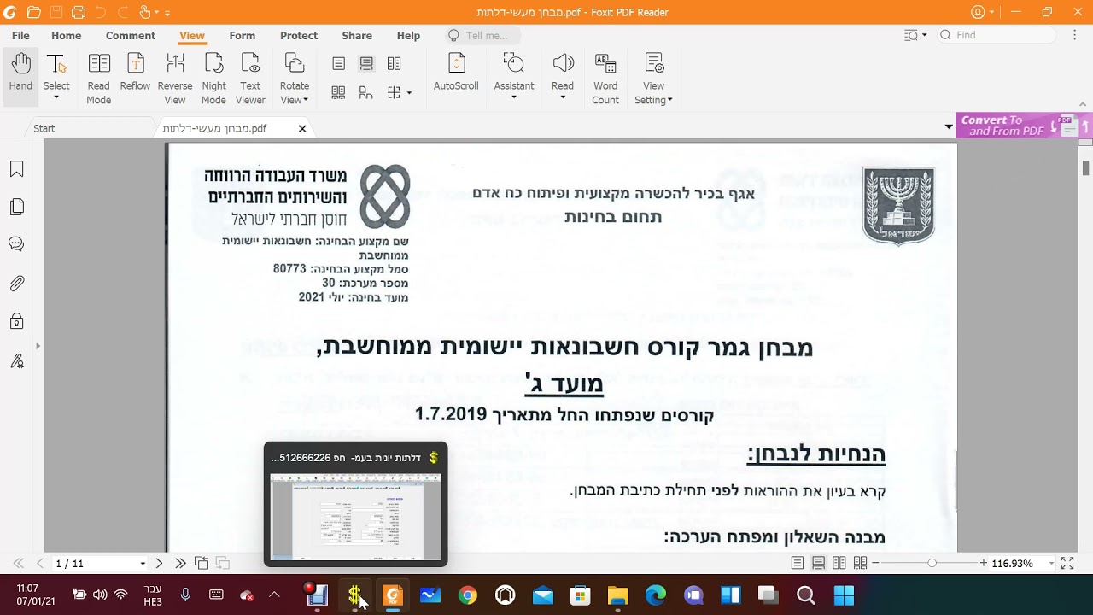Select facing view in status bar
The width and height of the screenshot is (1093, 615).
[839, 563]
